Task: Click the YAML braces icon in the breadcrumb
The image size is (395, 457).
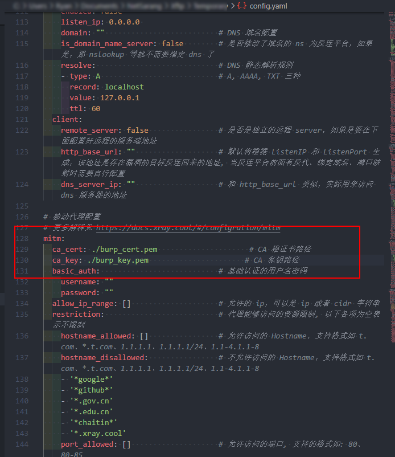Action: pyautogui.click(x=242, y=6)
